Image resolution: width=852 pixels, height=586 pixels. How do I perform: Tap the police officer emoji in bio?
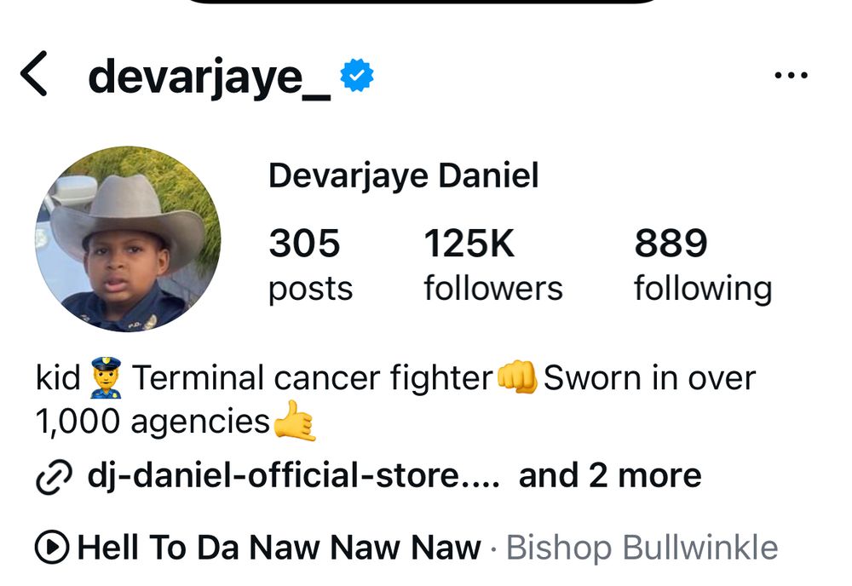[x=106, y=377]
